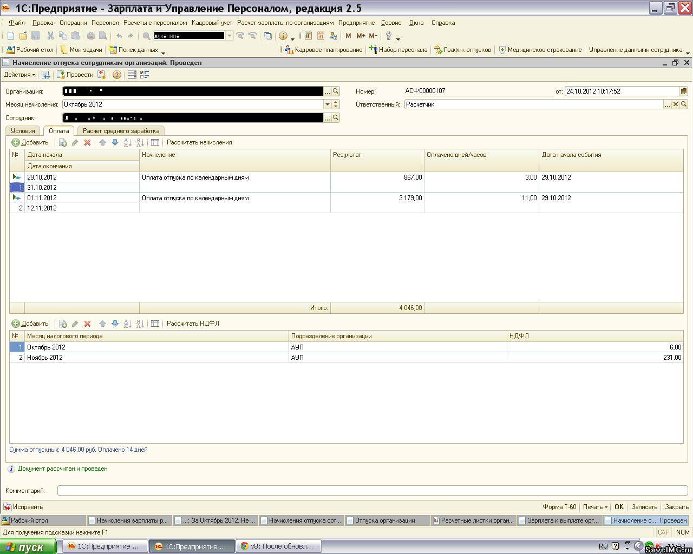
Task: Click the structure list icon in document toolbar
Action: coord(132,75)
